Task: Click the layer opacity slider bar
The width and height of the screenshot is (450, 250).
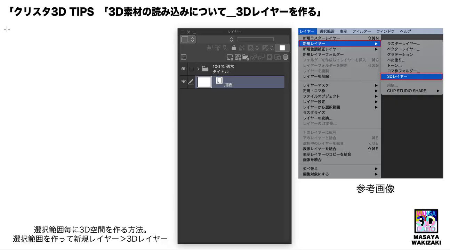Action: (x=255, y=39)
